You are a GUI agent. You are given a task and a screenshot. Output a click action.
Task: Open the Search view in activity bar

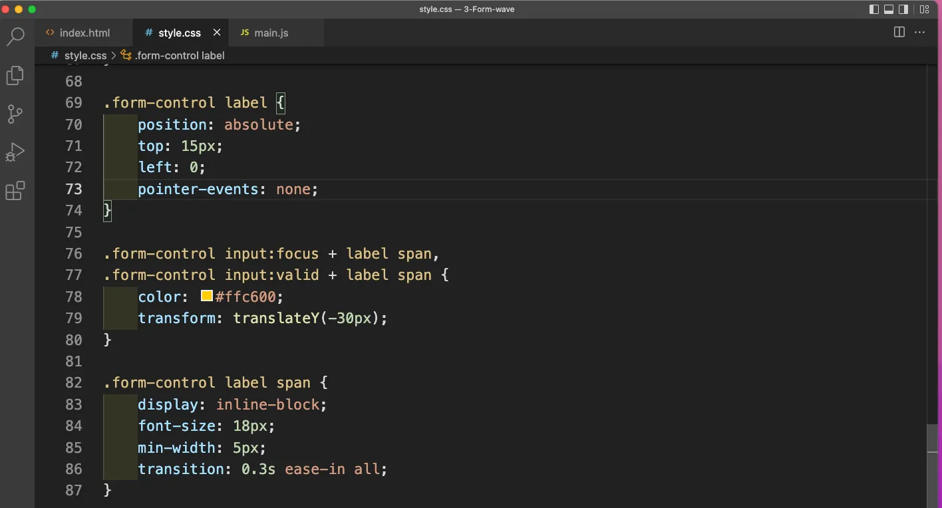15,37
